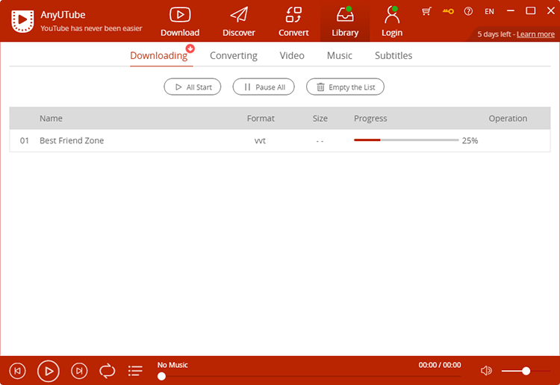
Task: Click the player Play button
Action: [49, 371]
